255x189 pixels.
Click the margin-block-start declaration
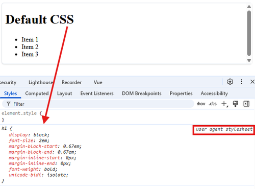coord(45,146)
